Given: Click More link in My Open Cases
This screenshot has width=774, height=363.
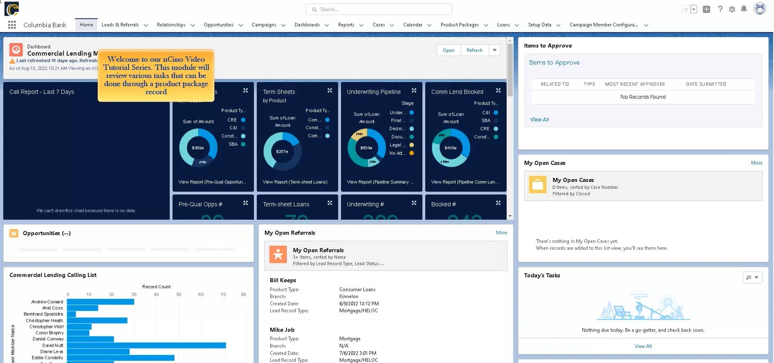Looking at the screenshot, I should pos(757,163).
